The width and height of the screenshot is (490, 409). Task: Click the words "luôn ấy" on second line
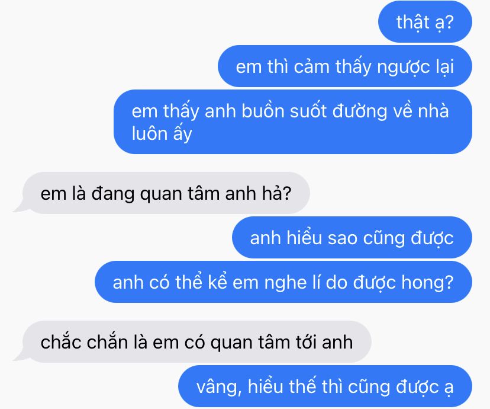pos(162,134)
